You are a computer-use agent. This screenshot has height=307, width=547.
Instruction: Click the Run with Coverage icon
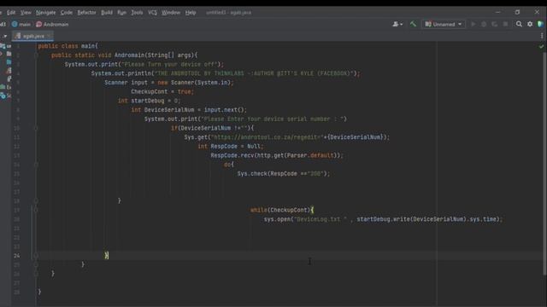click(x=495, y=24)
